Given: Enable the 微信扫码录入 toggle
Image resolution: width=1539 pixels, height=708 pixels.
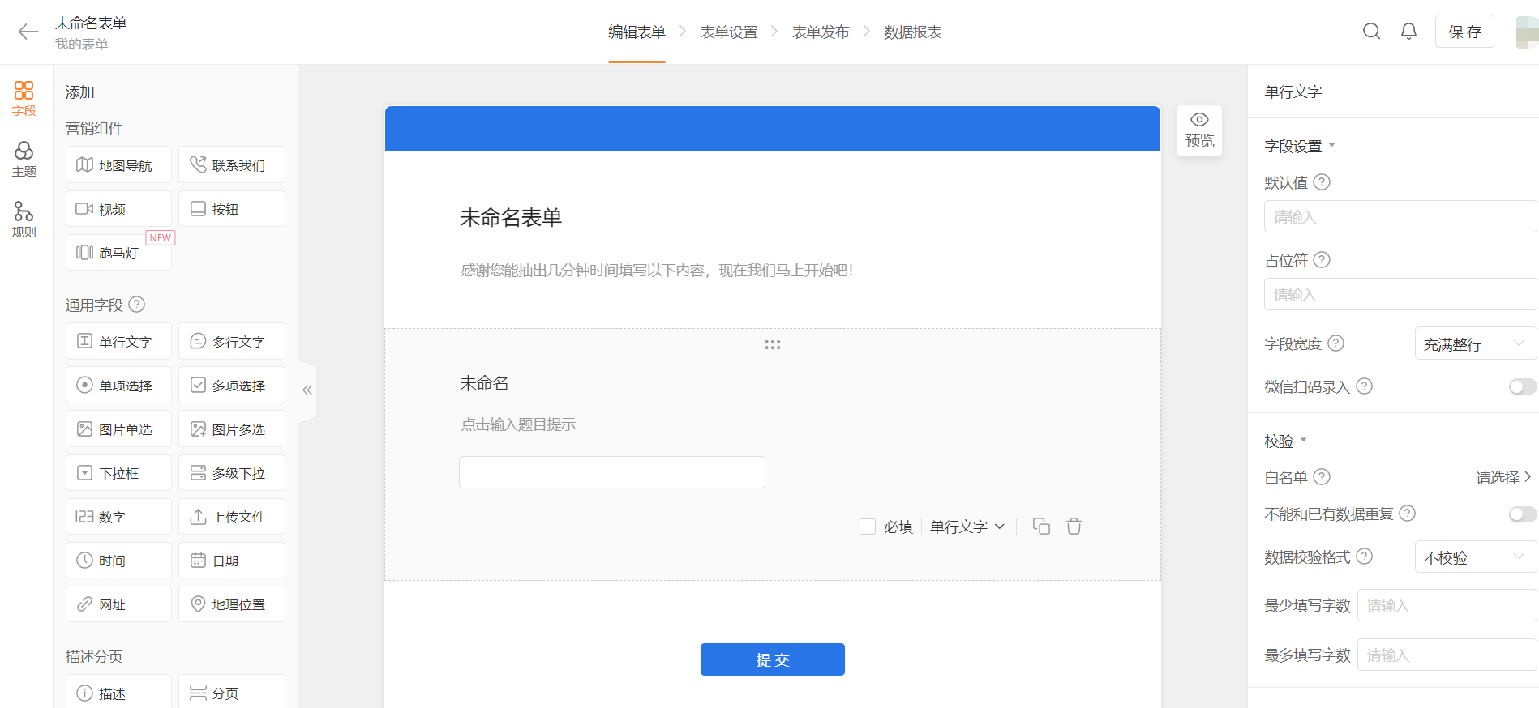Looking at the screenshot, I should 1521,387.
